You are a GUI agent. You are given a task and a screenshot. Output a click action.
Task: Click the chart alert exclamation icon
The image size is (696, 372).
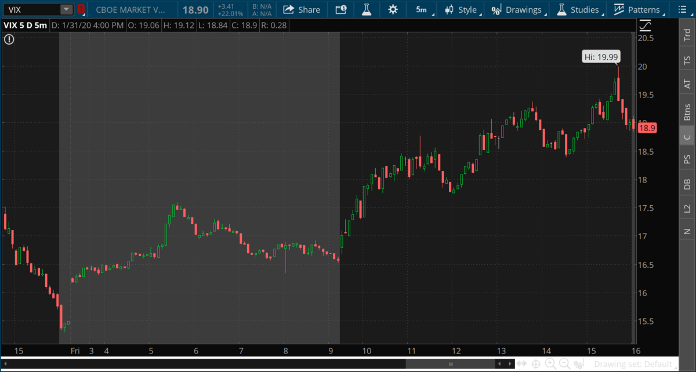[x=9, y=39]
